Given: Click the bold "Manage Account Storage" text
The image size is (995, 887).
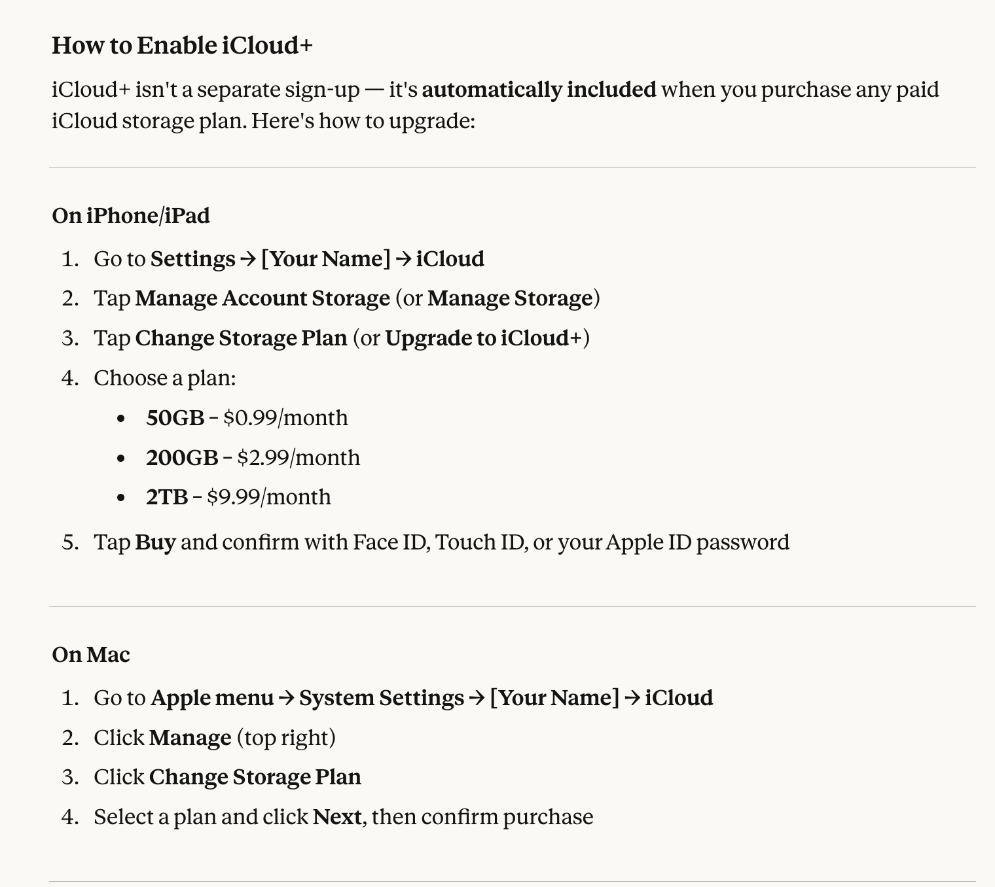Looking at the screenshot, I should point(262,298).
